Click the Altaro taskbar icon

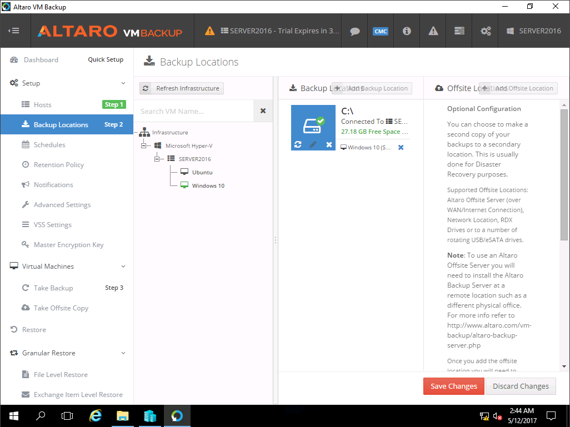[177, 416]
